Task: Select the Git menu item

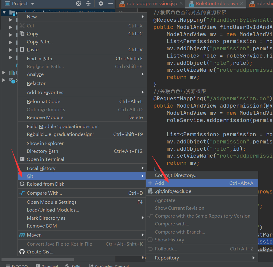Action: [x=82, y=176]
